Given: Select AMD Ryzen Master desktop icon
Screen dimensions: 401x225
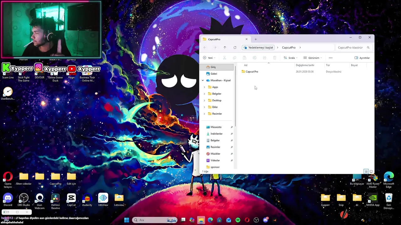Looking at the screenshot, I should (x=373, y=181).
